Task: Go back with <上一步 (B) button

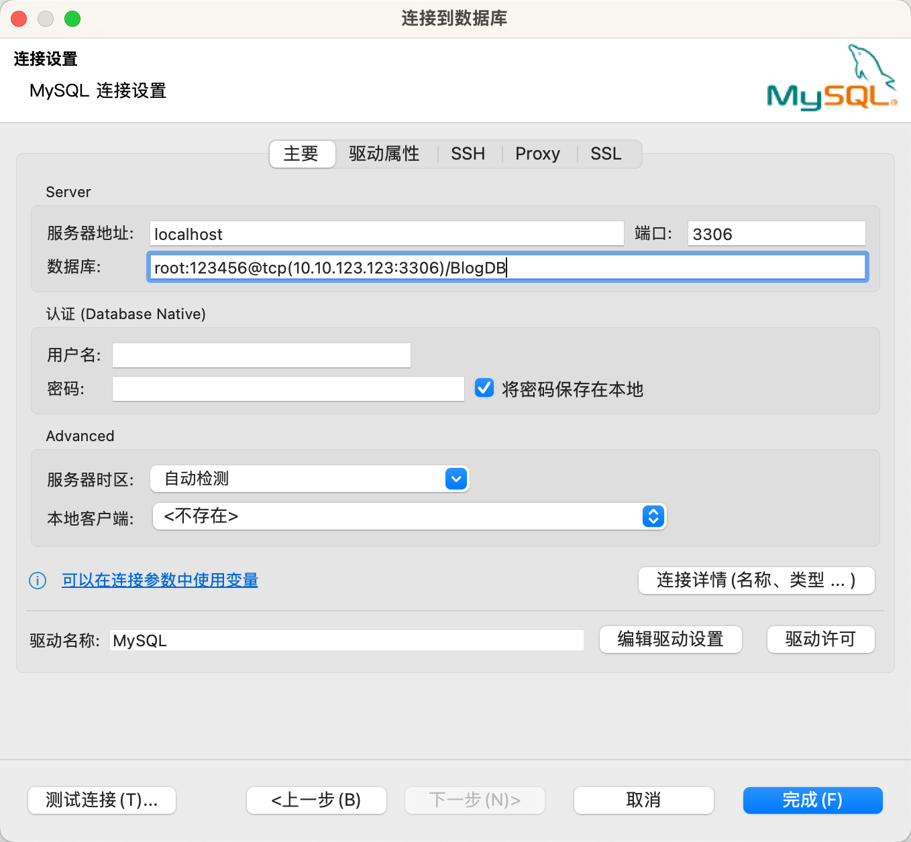Action: click(x=317, y=800)
